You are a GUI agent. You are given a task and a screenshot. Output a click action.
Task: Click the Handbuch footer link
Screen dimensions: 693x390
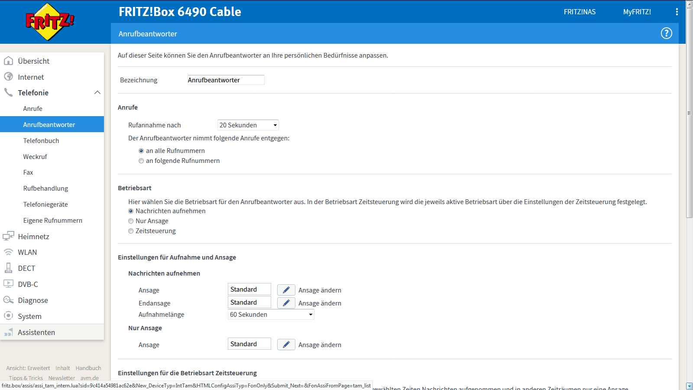pos(88,368)
